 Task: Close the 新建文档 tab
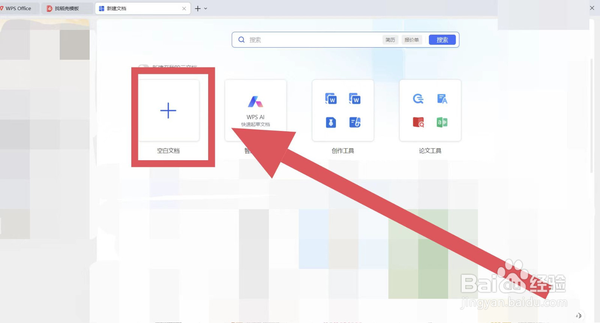184,9
